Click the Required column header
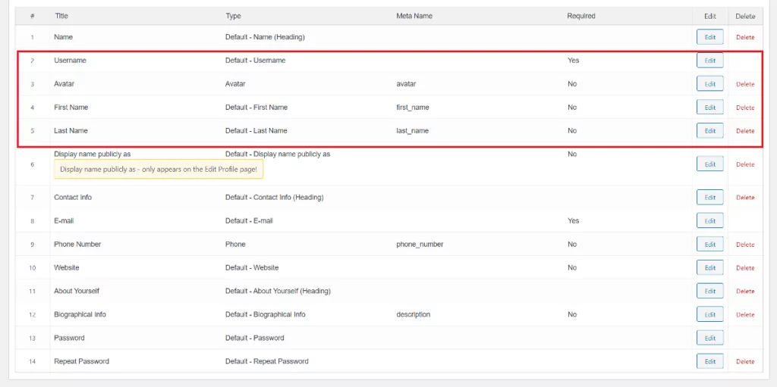This screenshot has width=777, height=387. 581,16
